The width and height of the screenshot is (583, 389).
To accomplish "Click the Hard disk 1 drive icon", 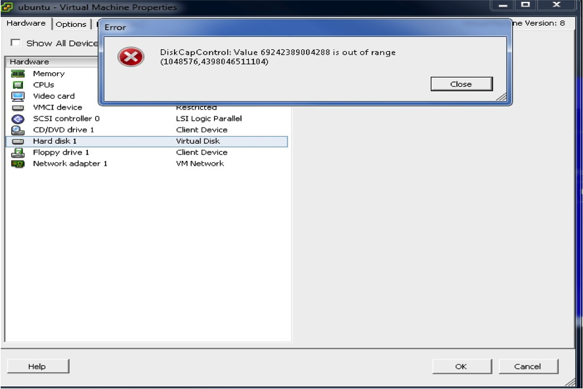I will pyautogui.click(x=18, y=141).
